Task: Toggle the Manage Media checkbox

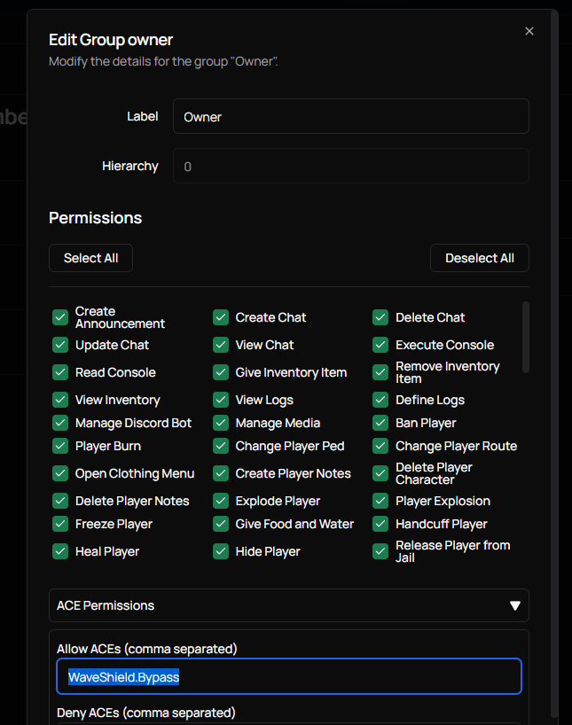Action: [x=221, y=423]
